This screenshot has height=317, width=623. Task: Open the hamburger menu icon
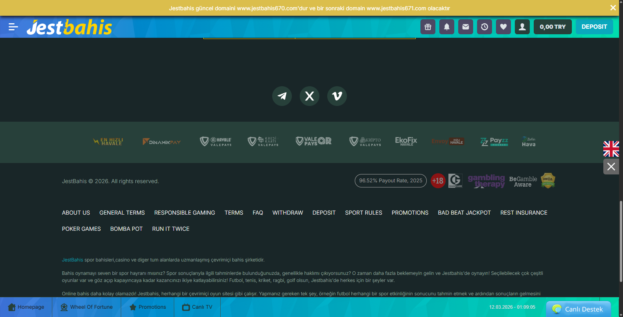13,27
